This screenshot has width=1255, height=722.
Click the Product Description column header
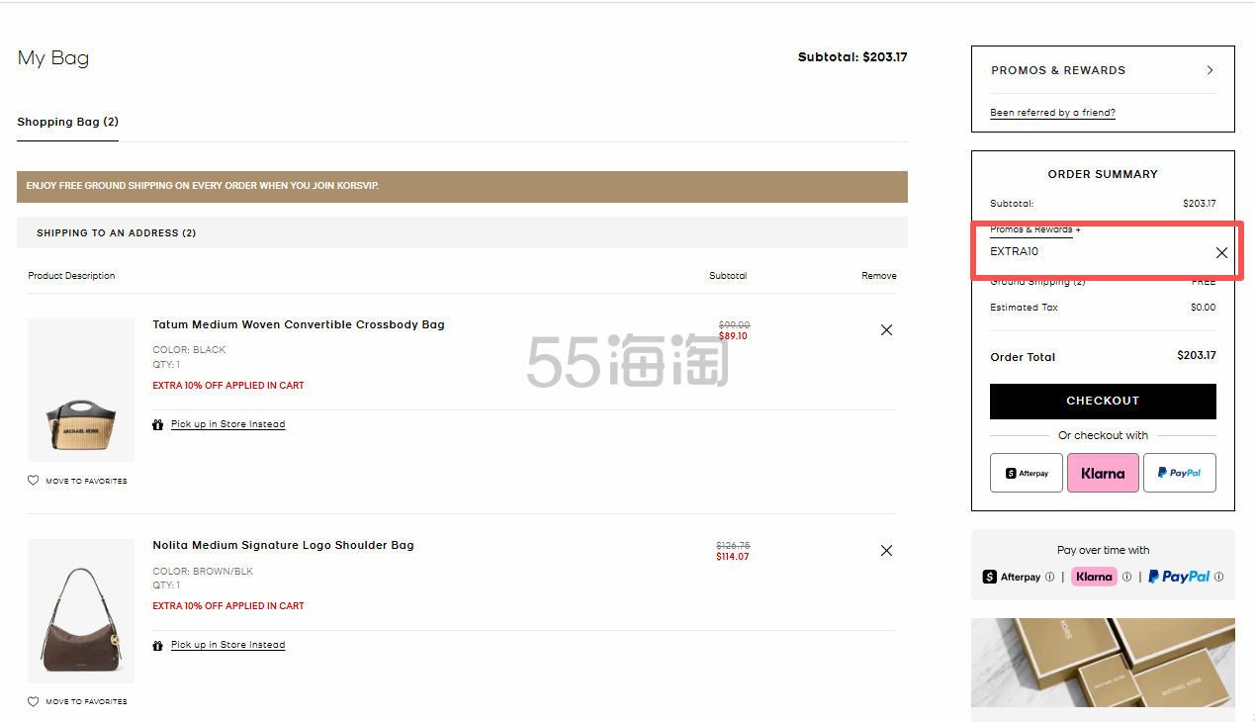[71, 276]
